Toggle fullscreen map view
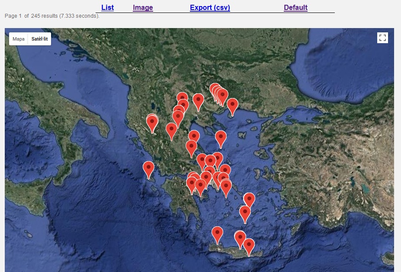Viewport: 401px width, 272px height. pos(382,38)
